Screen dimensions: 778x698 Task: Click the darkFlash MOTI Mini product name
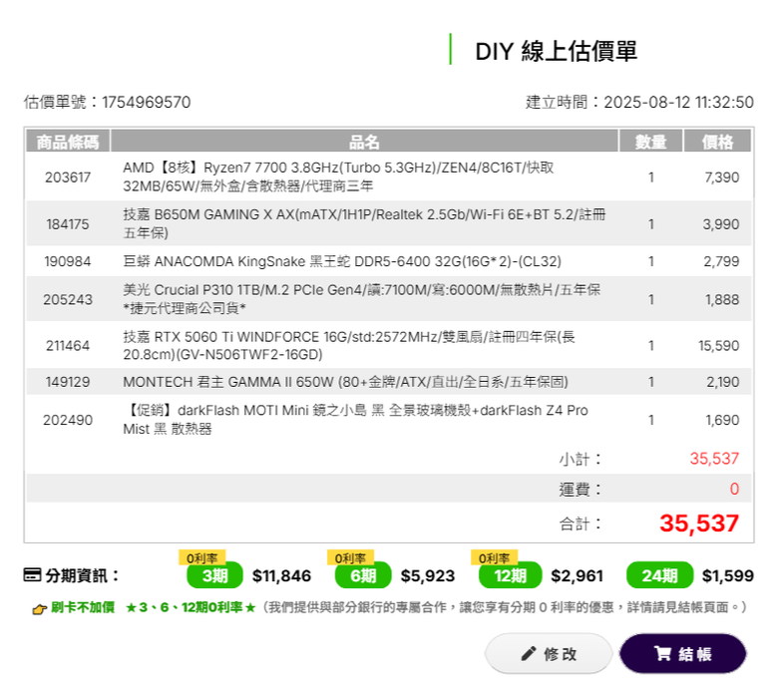pyautogui.click(x=355, y=419)
